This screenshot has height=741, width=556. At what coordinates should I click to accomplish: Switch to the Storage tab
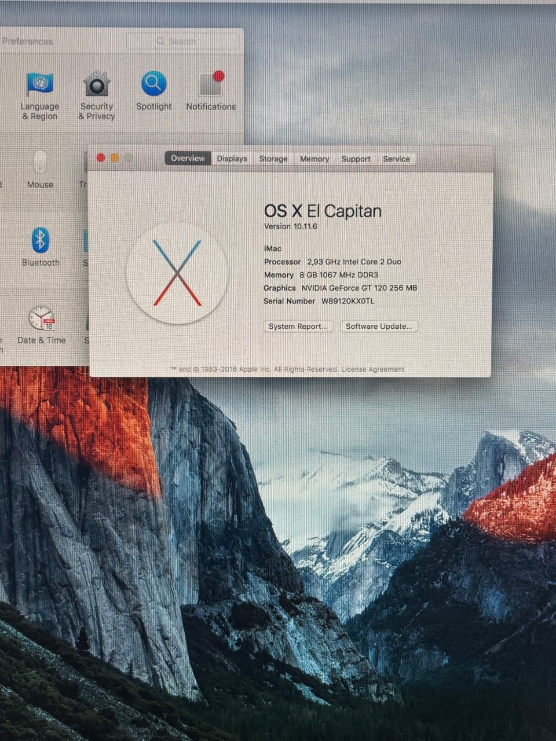[273, 159]
